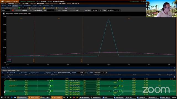Image resolution: width=177 pixels, height=99 pixels.
Task: Open the Lines +1 @ Expiration dropdown
Action: click(36, 10)
